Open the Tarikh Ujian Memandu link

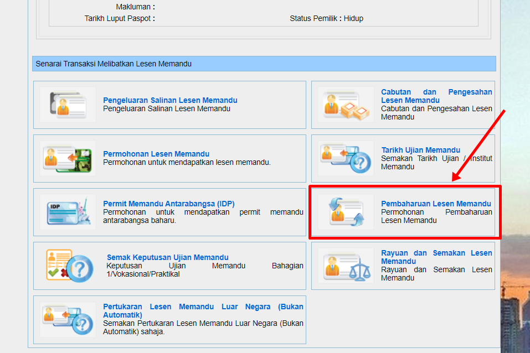[420, 150]
